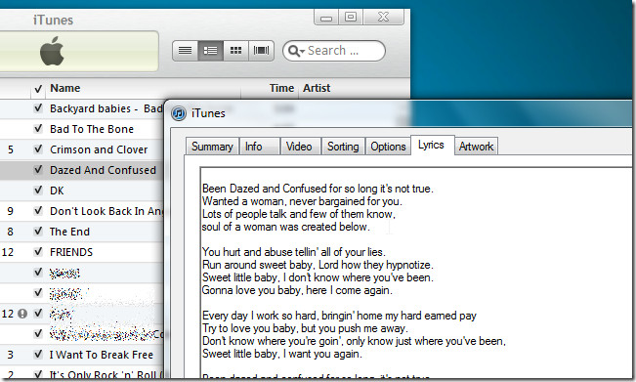Uncheck Don't Look Back In Anger checkbox
636x382 pixels.
tap(38, 210)
